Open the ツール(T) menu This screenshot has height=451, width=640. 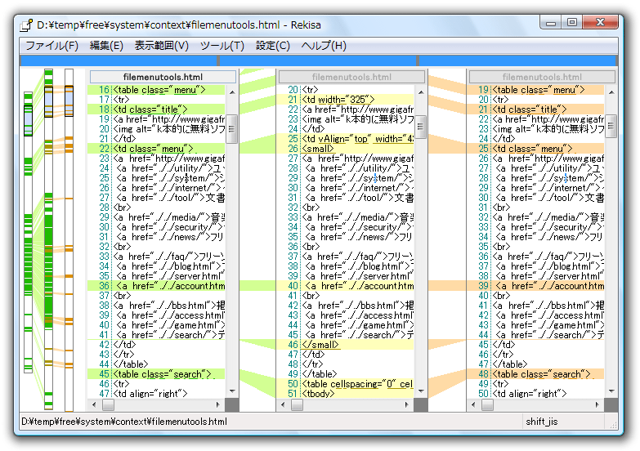222,45
